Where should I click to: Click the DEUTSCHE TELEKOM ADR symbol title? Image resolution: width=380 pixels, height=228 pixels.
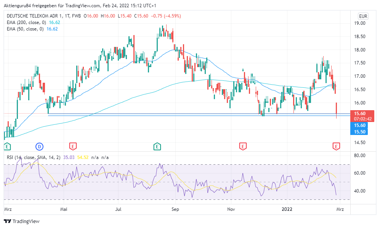tap(44, 16)
